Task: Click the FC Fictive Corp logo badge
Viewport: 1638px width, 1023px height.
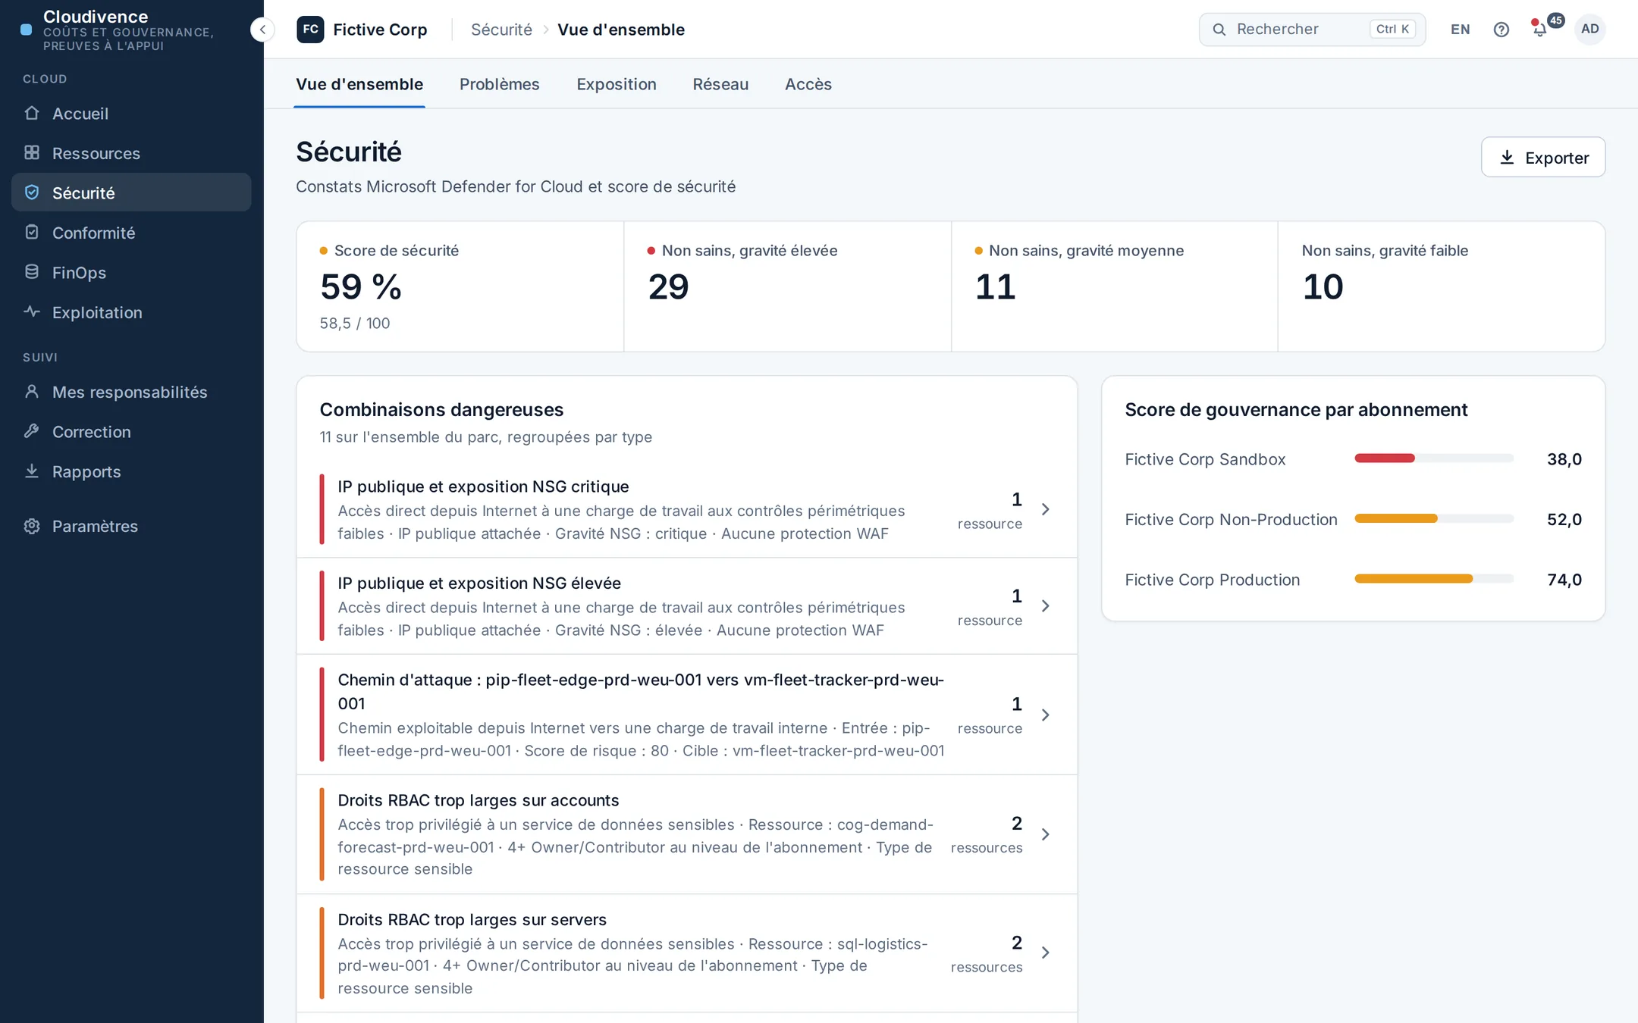Action: 310,30
